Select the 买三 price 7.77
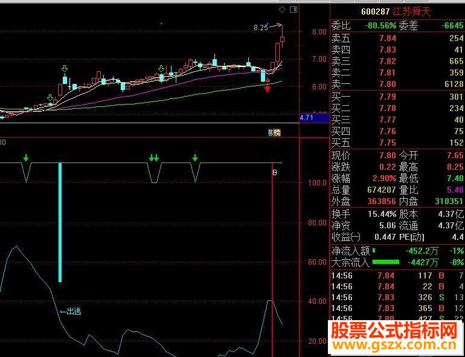This screenshot has width=465, height=357. coord(388,120)
